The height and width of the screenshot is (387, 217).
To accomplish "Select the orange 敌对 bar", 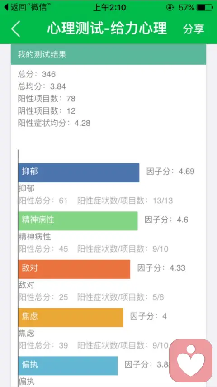I will click(74, 269).
